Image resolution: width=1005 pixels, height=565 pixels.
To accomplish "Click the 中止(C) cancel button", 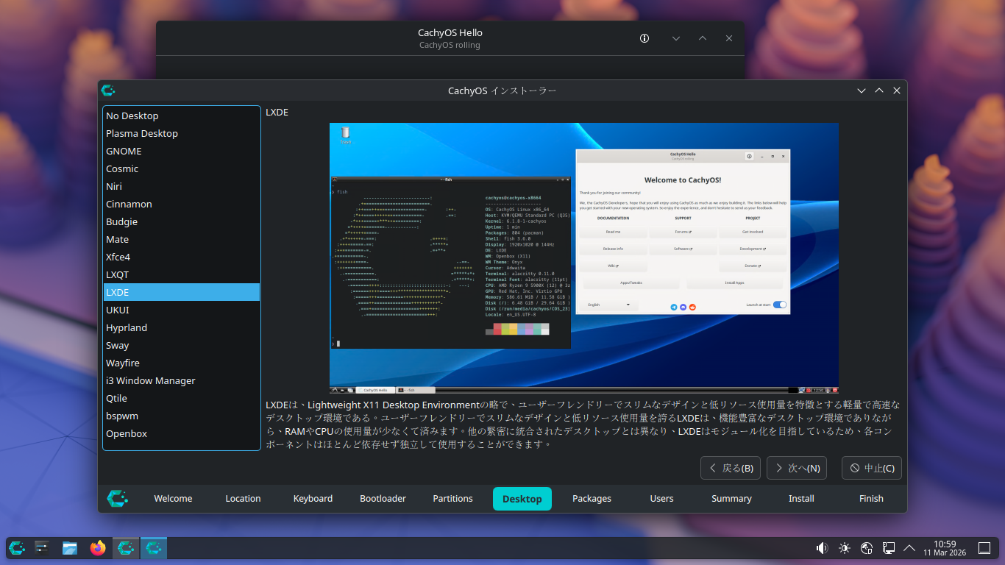I will click(872, 468).
